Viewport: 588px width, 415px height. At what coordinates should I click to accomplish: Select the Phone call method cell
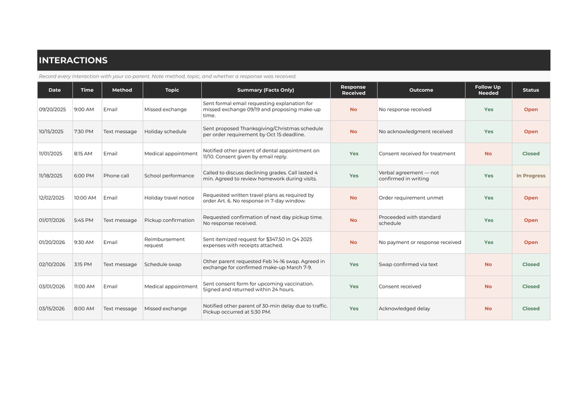[x=122, y=176]
